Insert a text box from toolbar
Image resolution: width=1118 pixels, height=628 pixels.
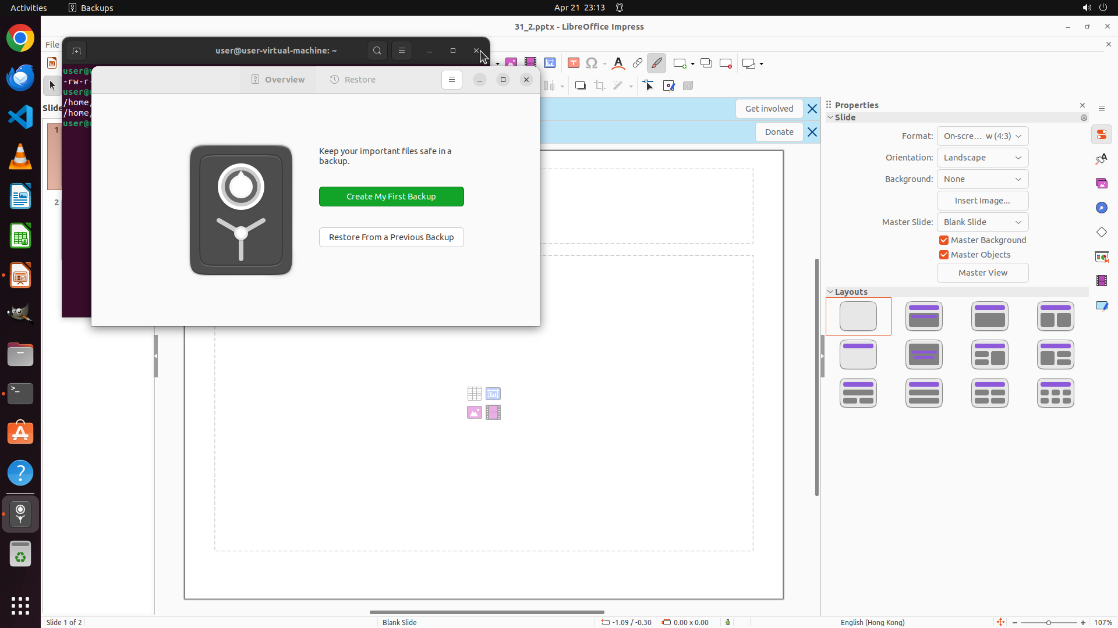click(573, 63)
